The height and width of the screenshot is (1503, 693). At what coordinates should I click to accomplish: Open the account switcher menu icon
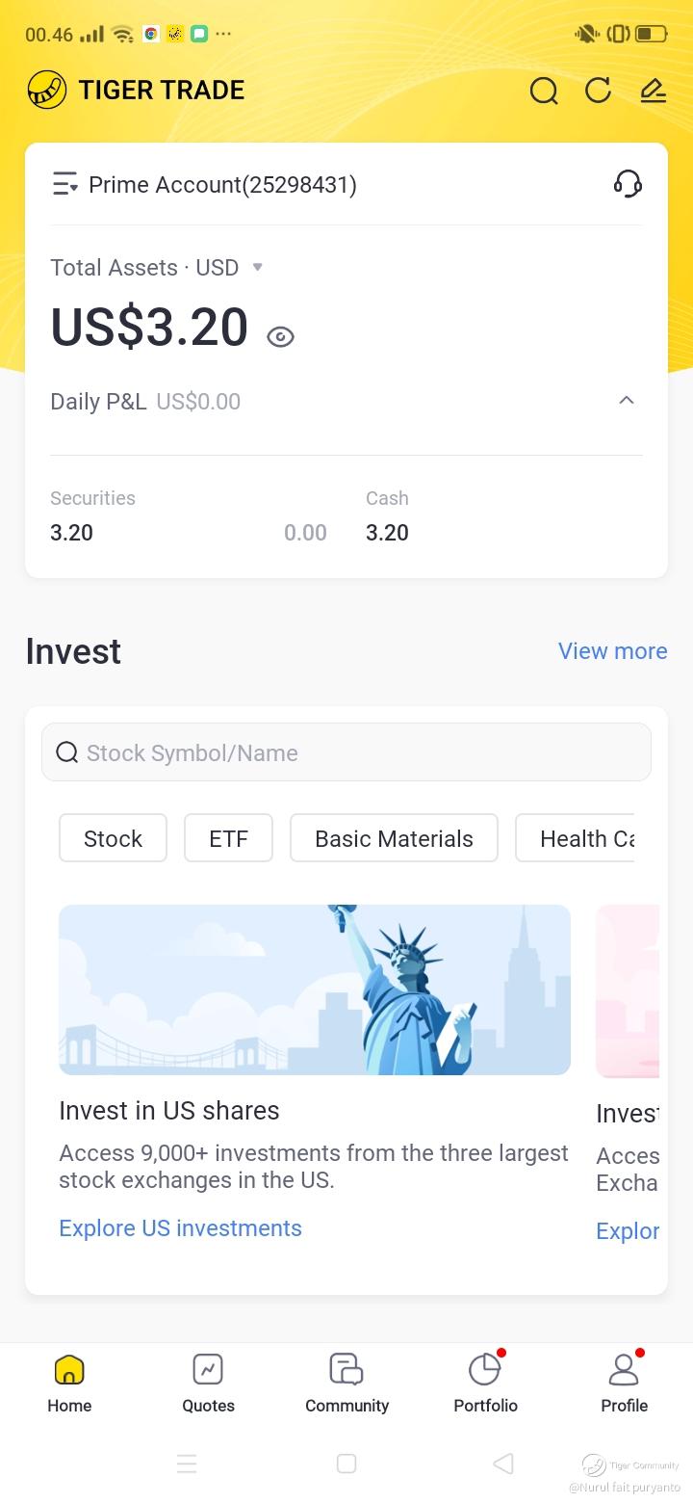[64, 184]
